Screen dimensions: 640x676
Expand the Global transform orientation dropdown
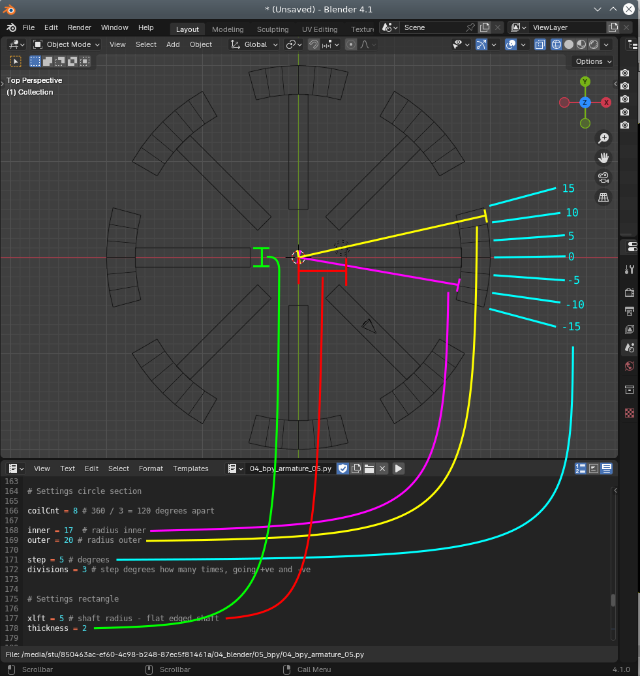coord(254,44)
